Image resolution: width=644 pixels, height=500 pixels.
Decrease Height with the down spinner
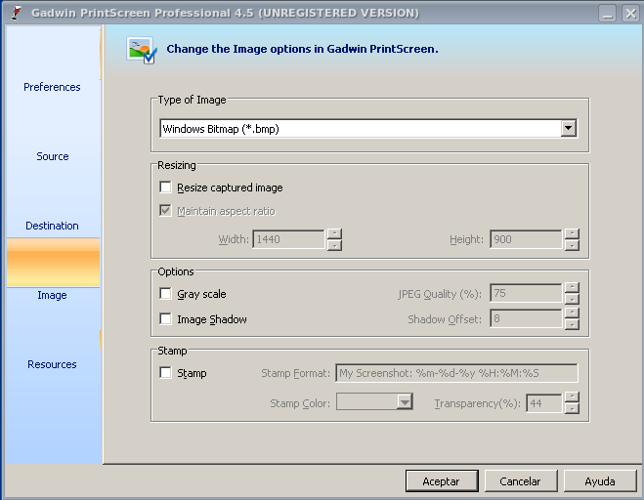tap(572, 245)
